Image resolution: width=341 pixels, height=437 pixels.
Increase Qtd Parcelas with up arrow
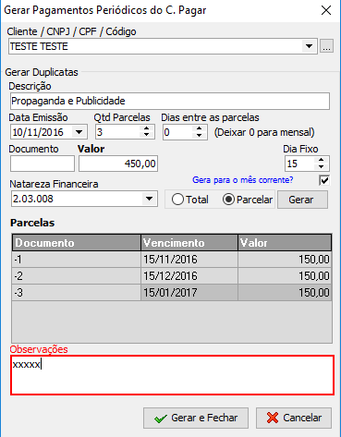pos(147,128)
